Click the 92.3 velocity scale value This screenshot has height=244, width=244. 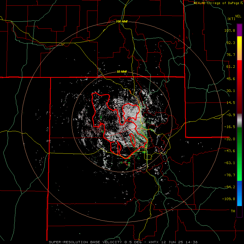(x=231, y=43)
